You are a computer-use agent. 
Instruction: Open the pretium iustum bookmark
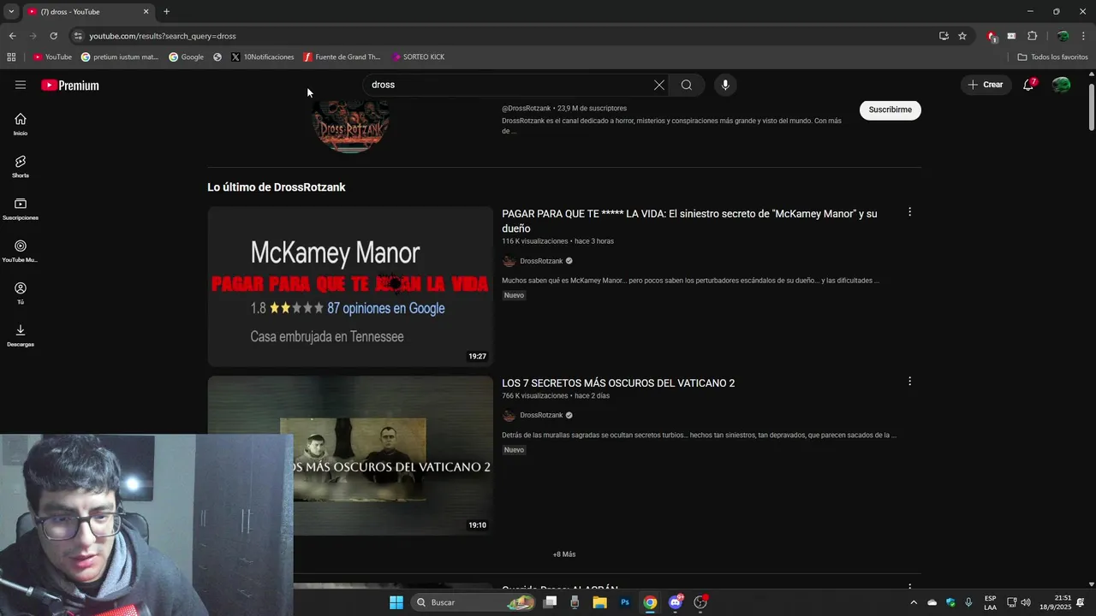(x=120, y=56)
